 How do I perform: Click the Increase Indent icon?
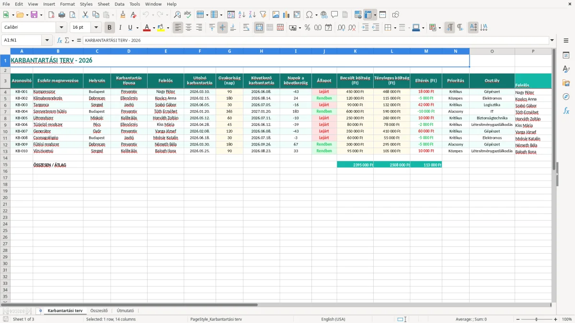pos(365,28)
